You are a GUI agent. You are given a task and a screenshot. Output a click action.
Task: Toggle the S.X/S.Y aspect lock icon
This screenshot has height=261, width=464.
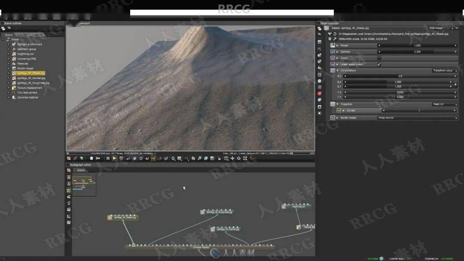(455, 84)
